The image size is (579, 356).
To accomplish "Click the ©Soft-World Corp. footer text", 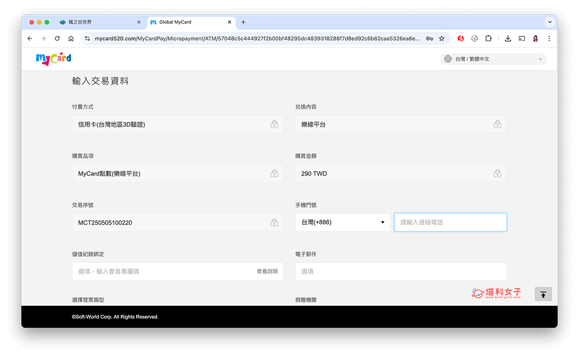I will tap(115, 317).
